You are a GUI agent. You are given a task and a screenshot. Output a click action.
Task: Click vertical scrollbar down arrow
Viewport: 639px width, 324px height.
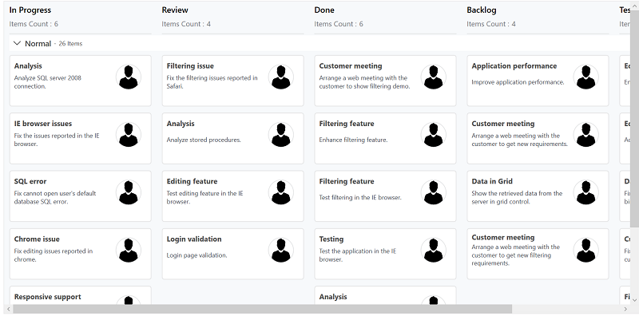pyautogui.click(x=634, y=299)
